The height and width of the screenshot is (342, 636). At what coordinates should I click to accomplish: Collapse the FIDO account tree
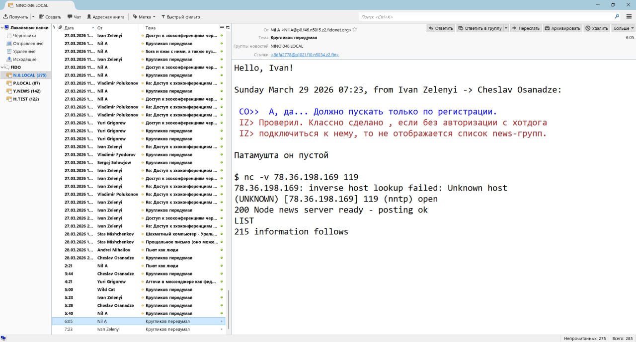tap(2, 67)
